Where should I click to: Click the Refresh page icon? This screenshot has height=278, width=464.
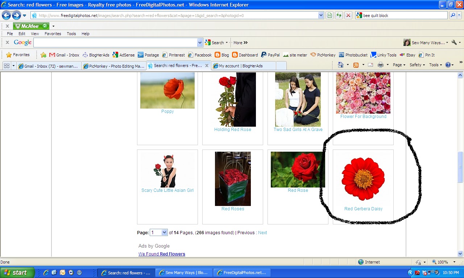(x=339, y=15)
